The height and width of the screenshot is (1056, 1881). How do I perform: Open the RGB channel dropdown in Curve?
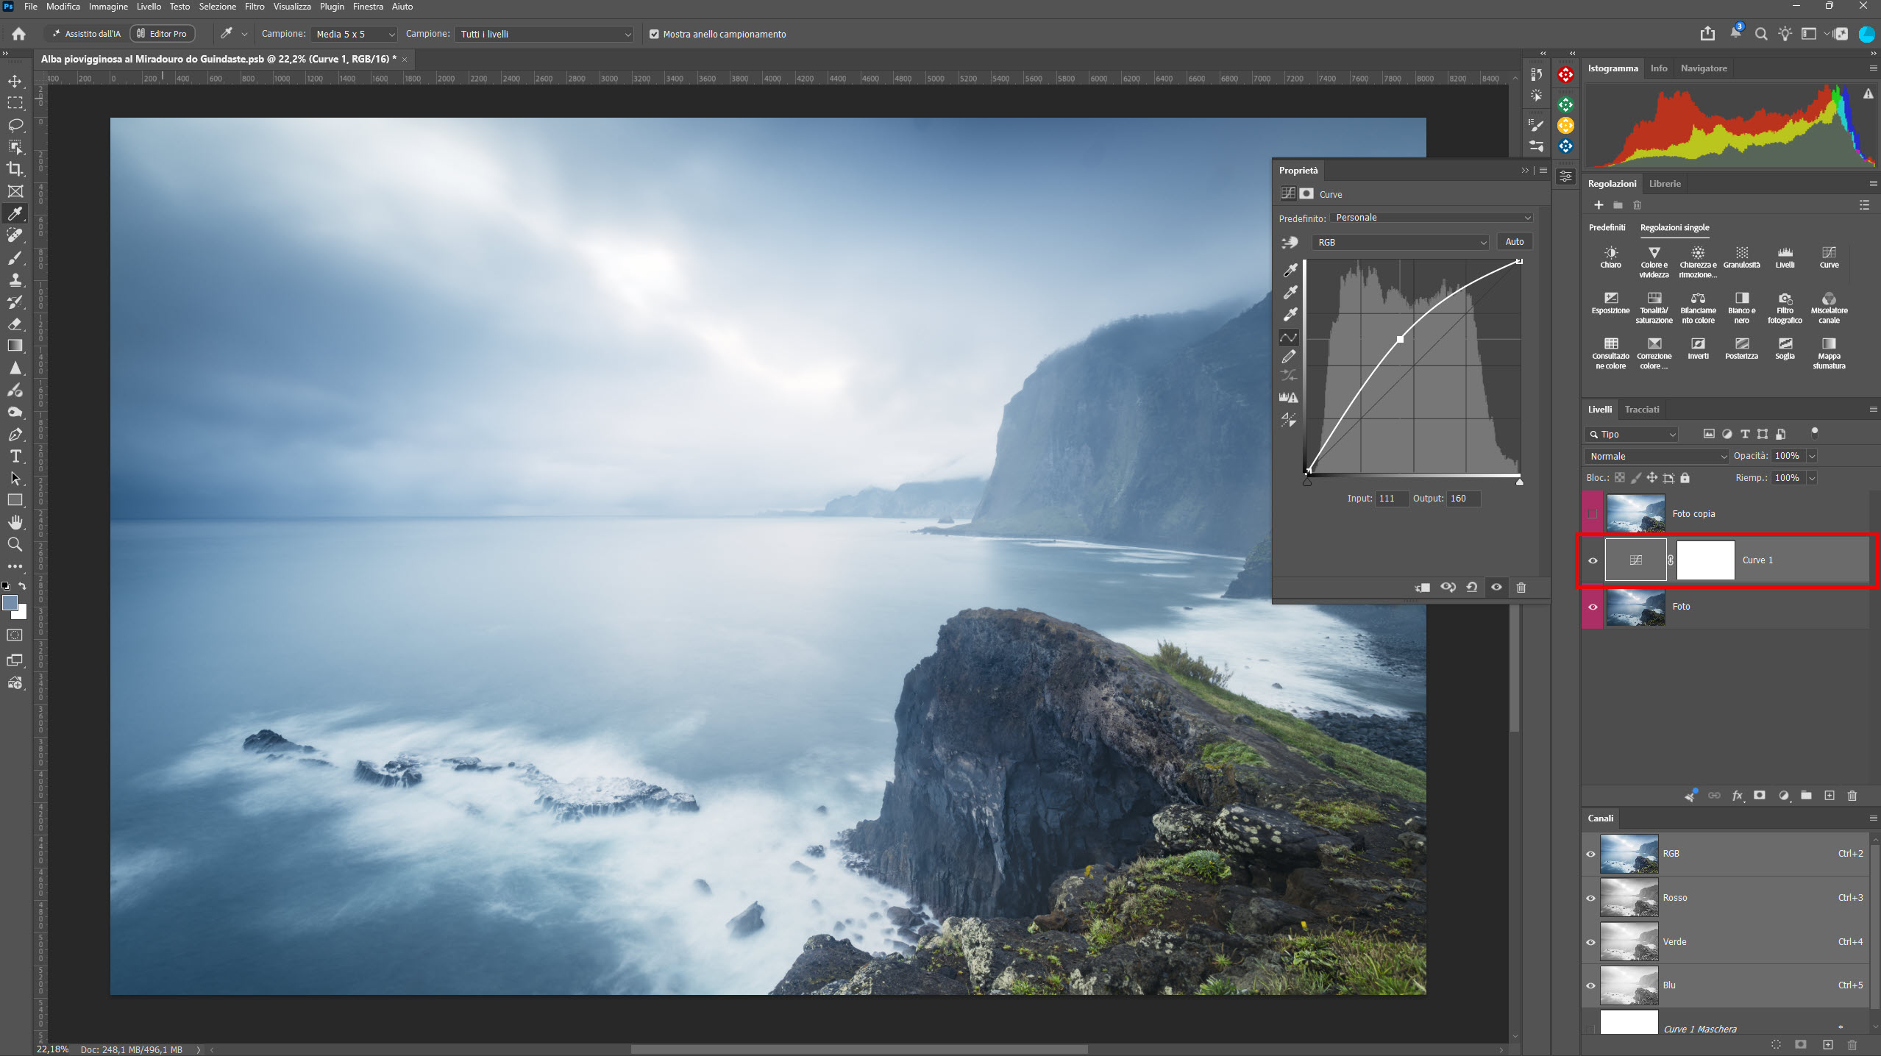pyautogui.click(x=1401, y=242)
